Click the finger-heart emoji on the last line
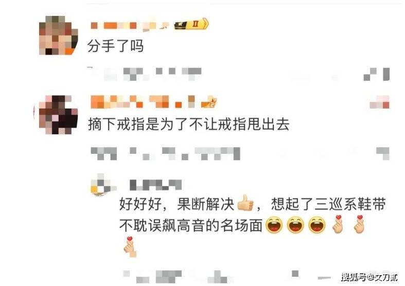Screen dimensions: 405x286 [130, 247]
